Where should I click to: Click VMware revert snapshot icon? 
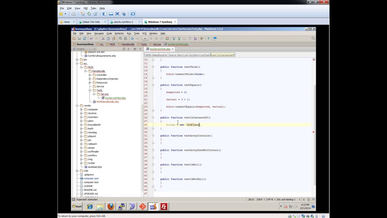pos(89,14)
